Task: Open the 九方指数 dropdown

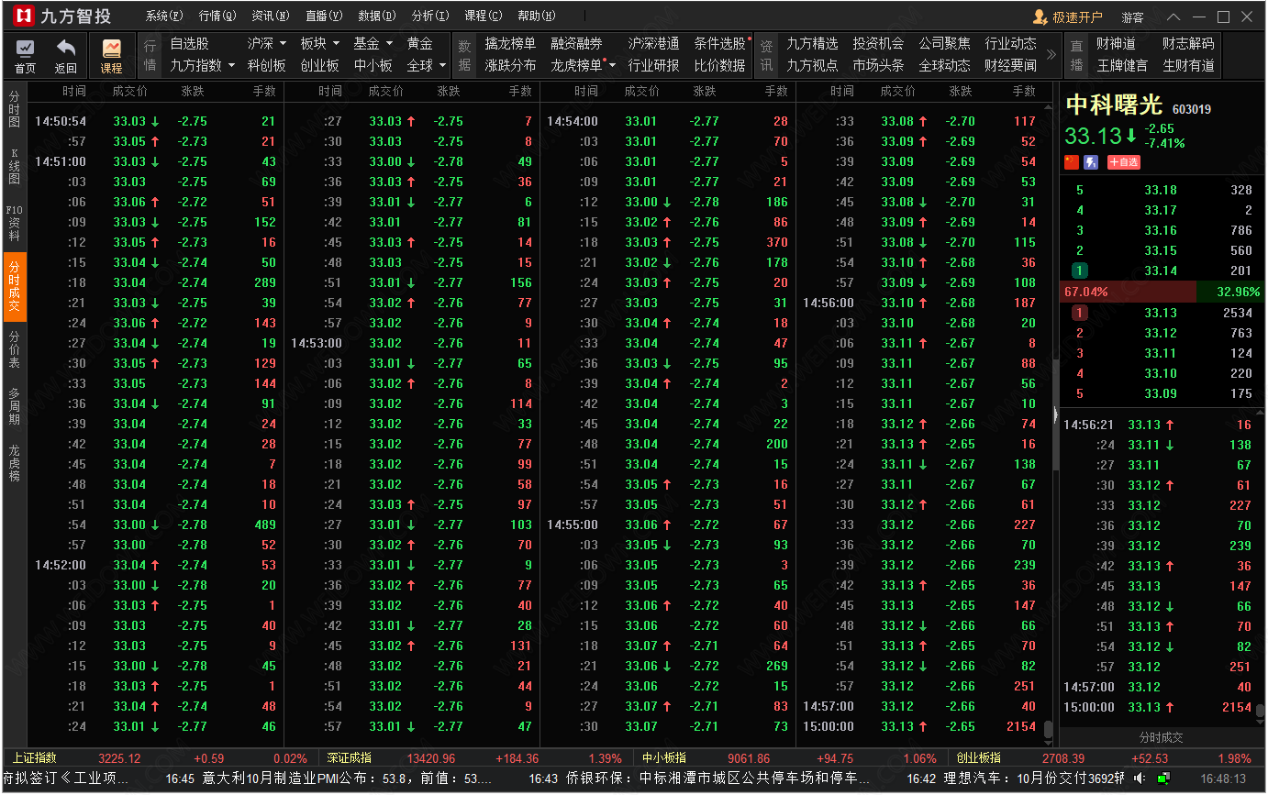Action: [x=202, y=65]
